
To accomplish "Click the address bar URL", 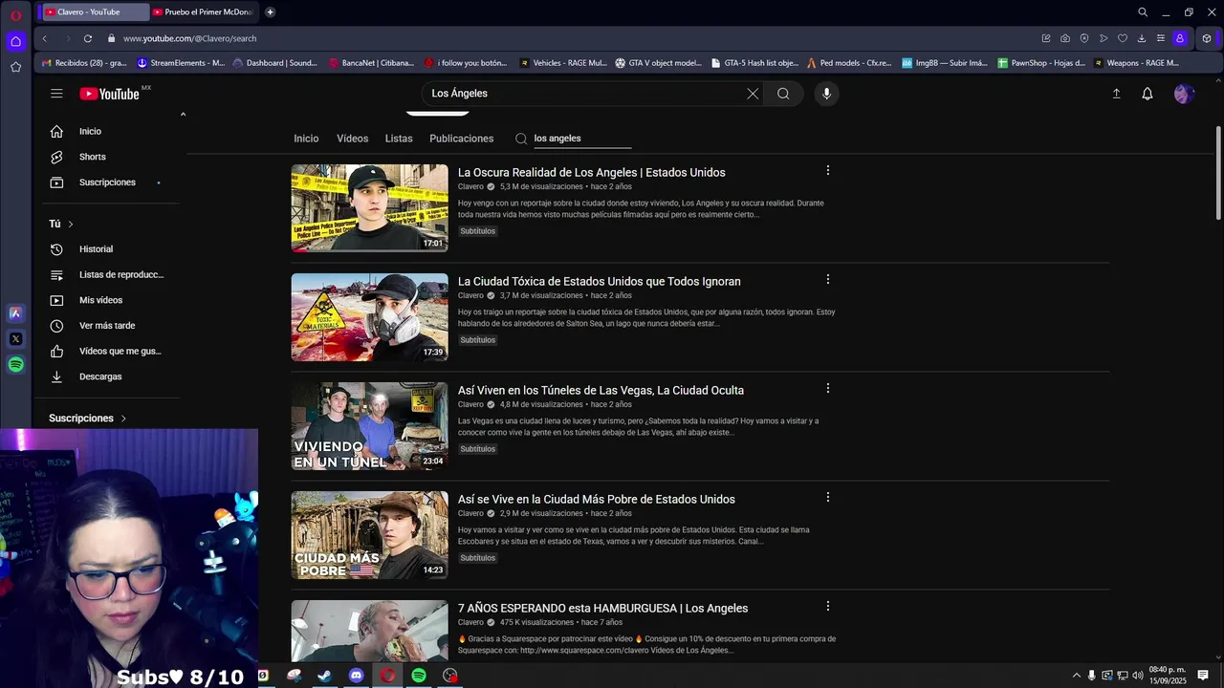I will click(189, 38).
